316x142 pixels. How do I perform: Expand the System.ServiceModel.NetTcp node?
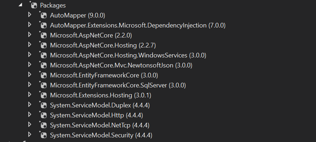pyautogui.click(x=30, y=124)
